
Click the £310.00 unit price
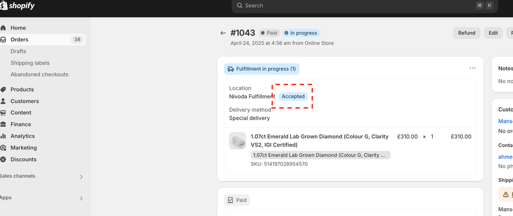point(407,136)
